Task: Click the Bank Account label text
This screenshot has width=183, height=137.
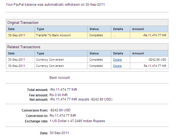Action: (60, 78)
